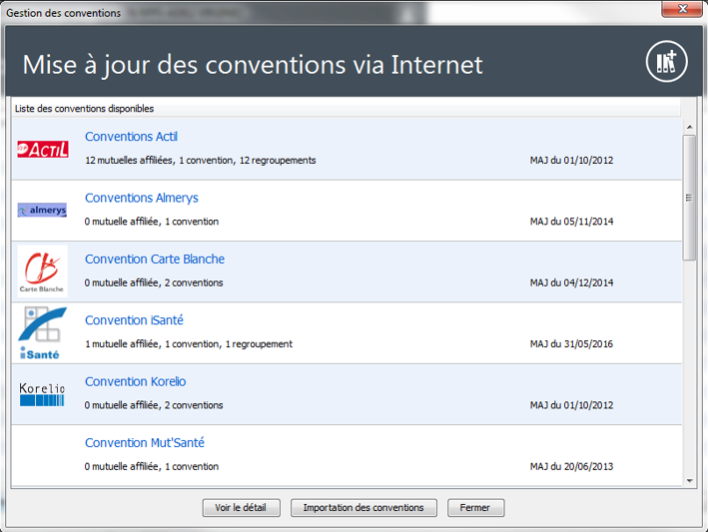Select Convention Carte Blanche title

click(x=154, y=260)
